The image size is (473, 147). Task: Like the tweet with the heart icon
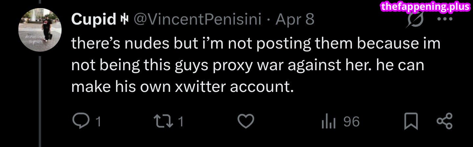[x=246, y=122]
